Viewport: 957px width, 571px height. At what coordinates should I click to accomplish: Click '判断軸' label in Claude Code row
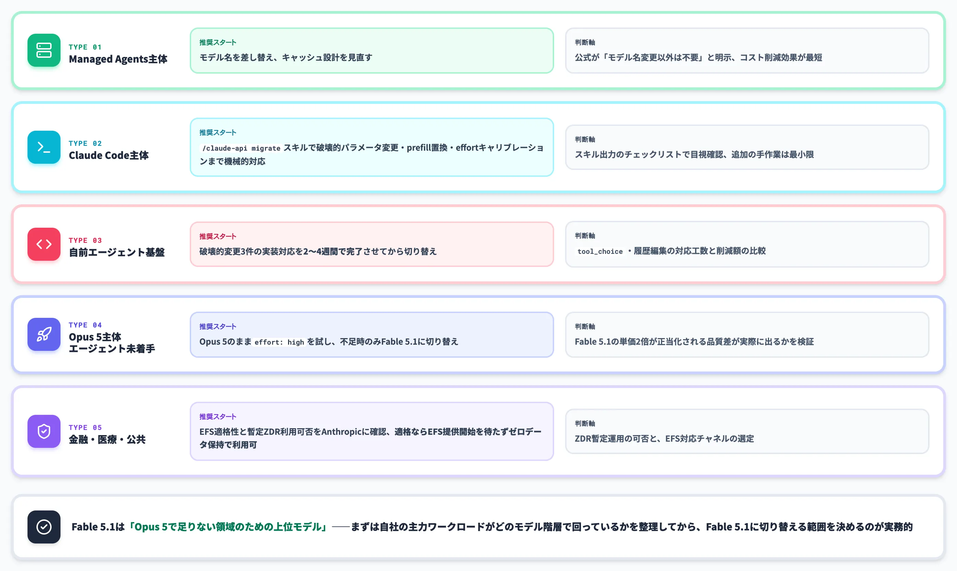tap(585, 139)
